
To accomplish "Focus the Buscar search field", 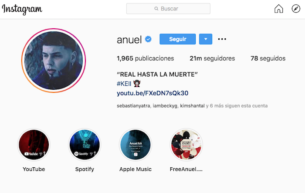I will click(x=168, y=9).
